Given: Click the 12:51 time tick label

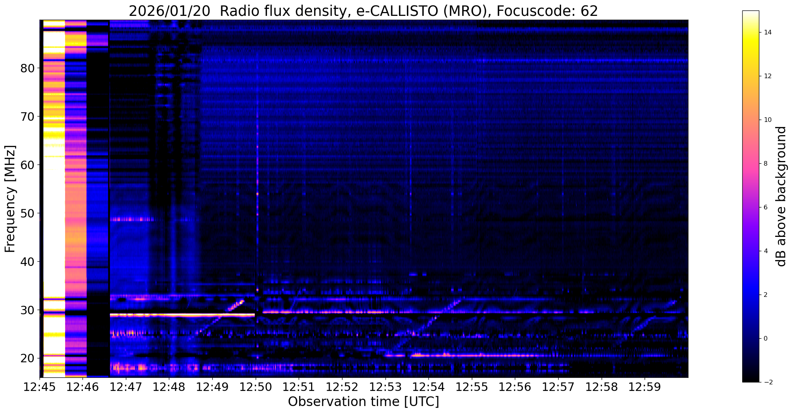Looking at the screenshot, I should (299, 387).
